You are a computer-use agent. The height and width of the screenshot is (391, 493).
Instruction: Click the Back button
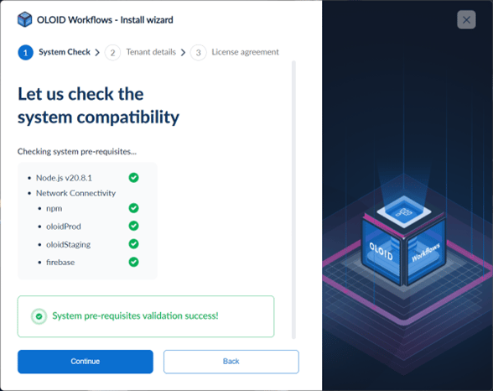231,362
